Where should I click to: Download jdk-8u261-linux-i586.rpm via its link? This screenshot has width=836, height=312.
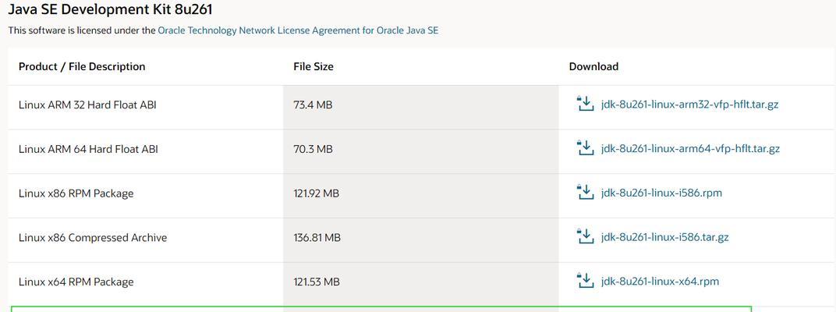coord(661,193)
